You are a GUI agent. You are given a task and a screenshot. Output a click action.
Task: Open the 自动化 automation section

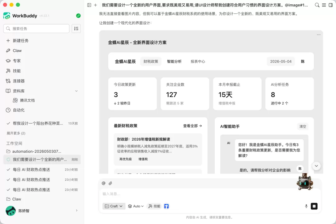pos(42,110)
